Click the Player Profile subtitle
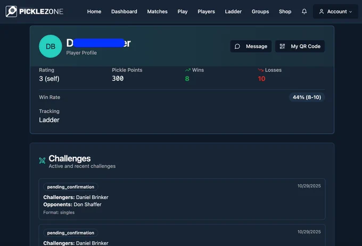This screenshot has width=362, height=246. [x=81, y=53]
